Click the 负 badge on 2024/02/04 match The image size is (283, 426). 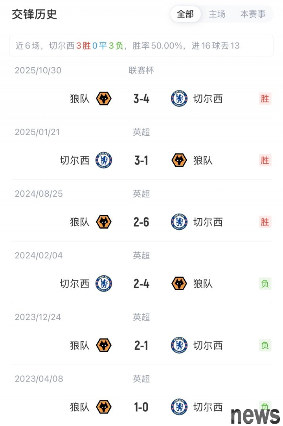point(265,284)
